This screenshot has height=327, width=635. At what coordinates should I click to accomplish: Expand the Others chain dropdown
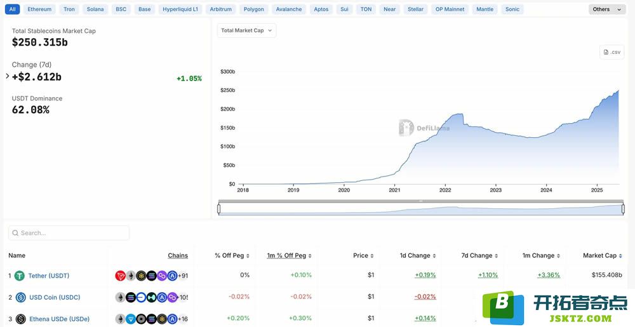tap(607, 10)
